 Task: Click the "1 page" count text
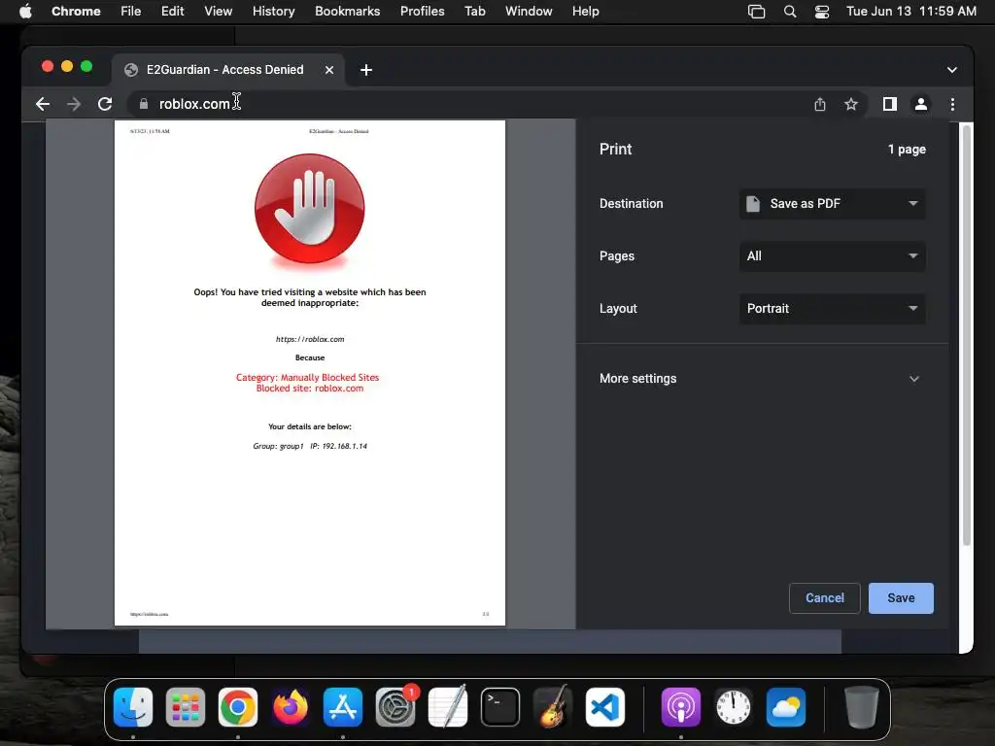[907, 150]
